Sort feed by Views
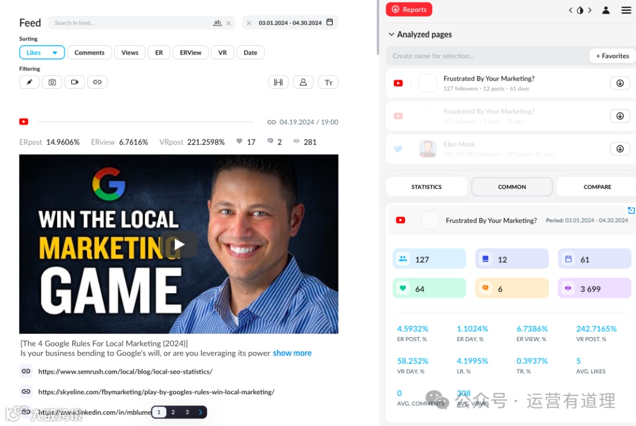The height and width of the screenshot is (426, 636). click(x=130, y=53)
